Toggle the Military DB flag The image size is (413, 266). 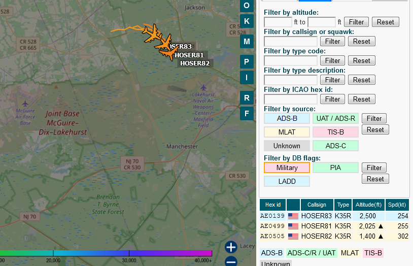(x=287, y=168)
